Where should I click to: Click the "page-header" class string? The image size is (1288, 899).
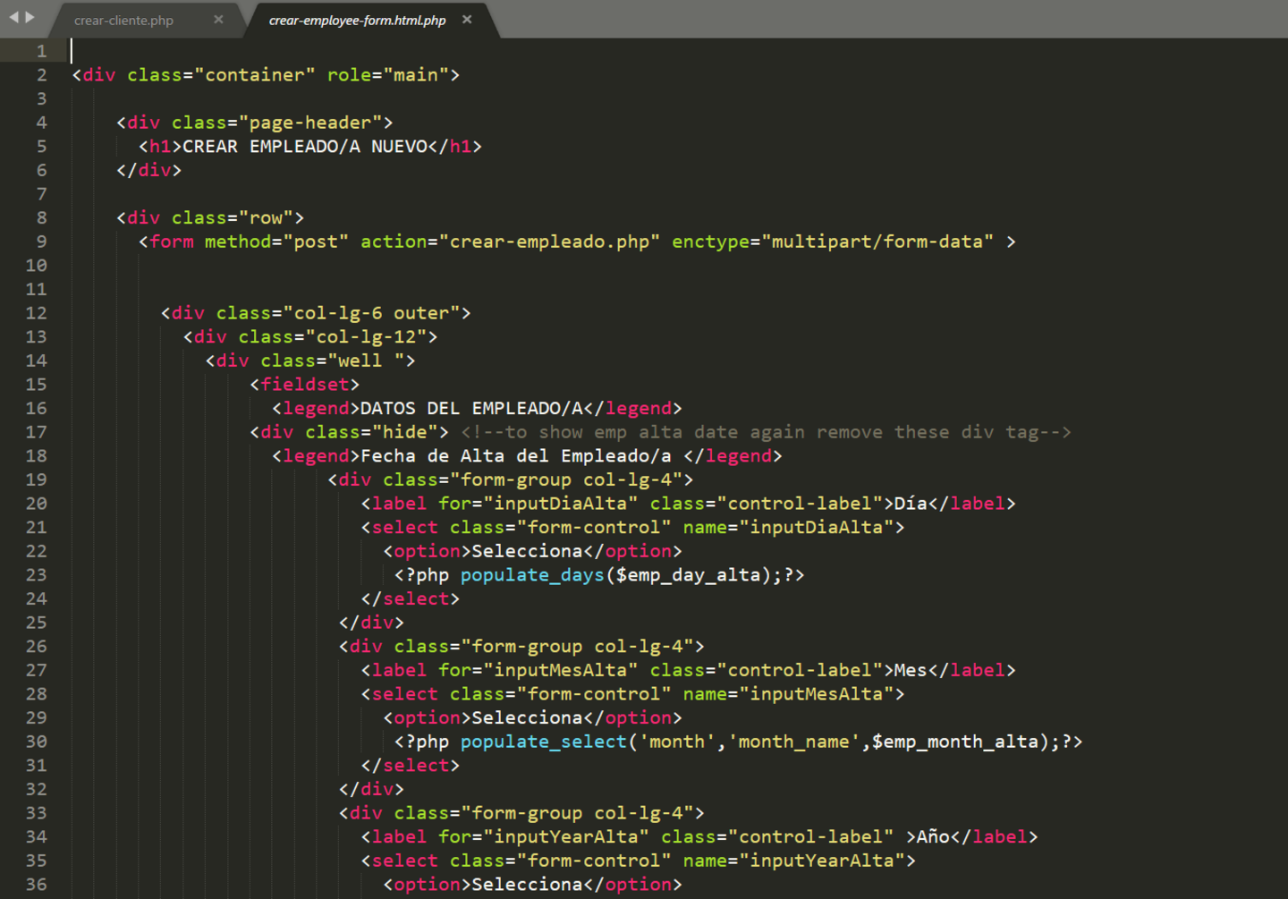pyautogui.click(x=310, y=123)
